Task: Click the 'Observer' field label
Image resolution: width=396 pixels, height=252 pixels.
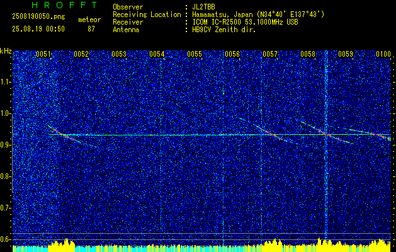Action: click(x=128, y=7)
